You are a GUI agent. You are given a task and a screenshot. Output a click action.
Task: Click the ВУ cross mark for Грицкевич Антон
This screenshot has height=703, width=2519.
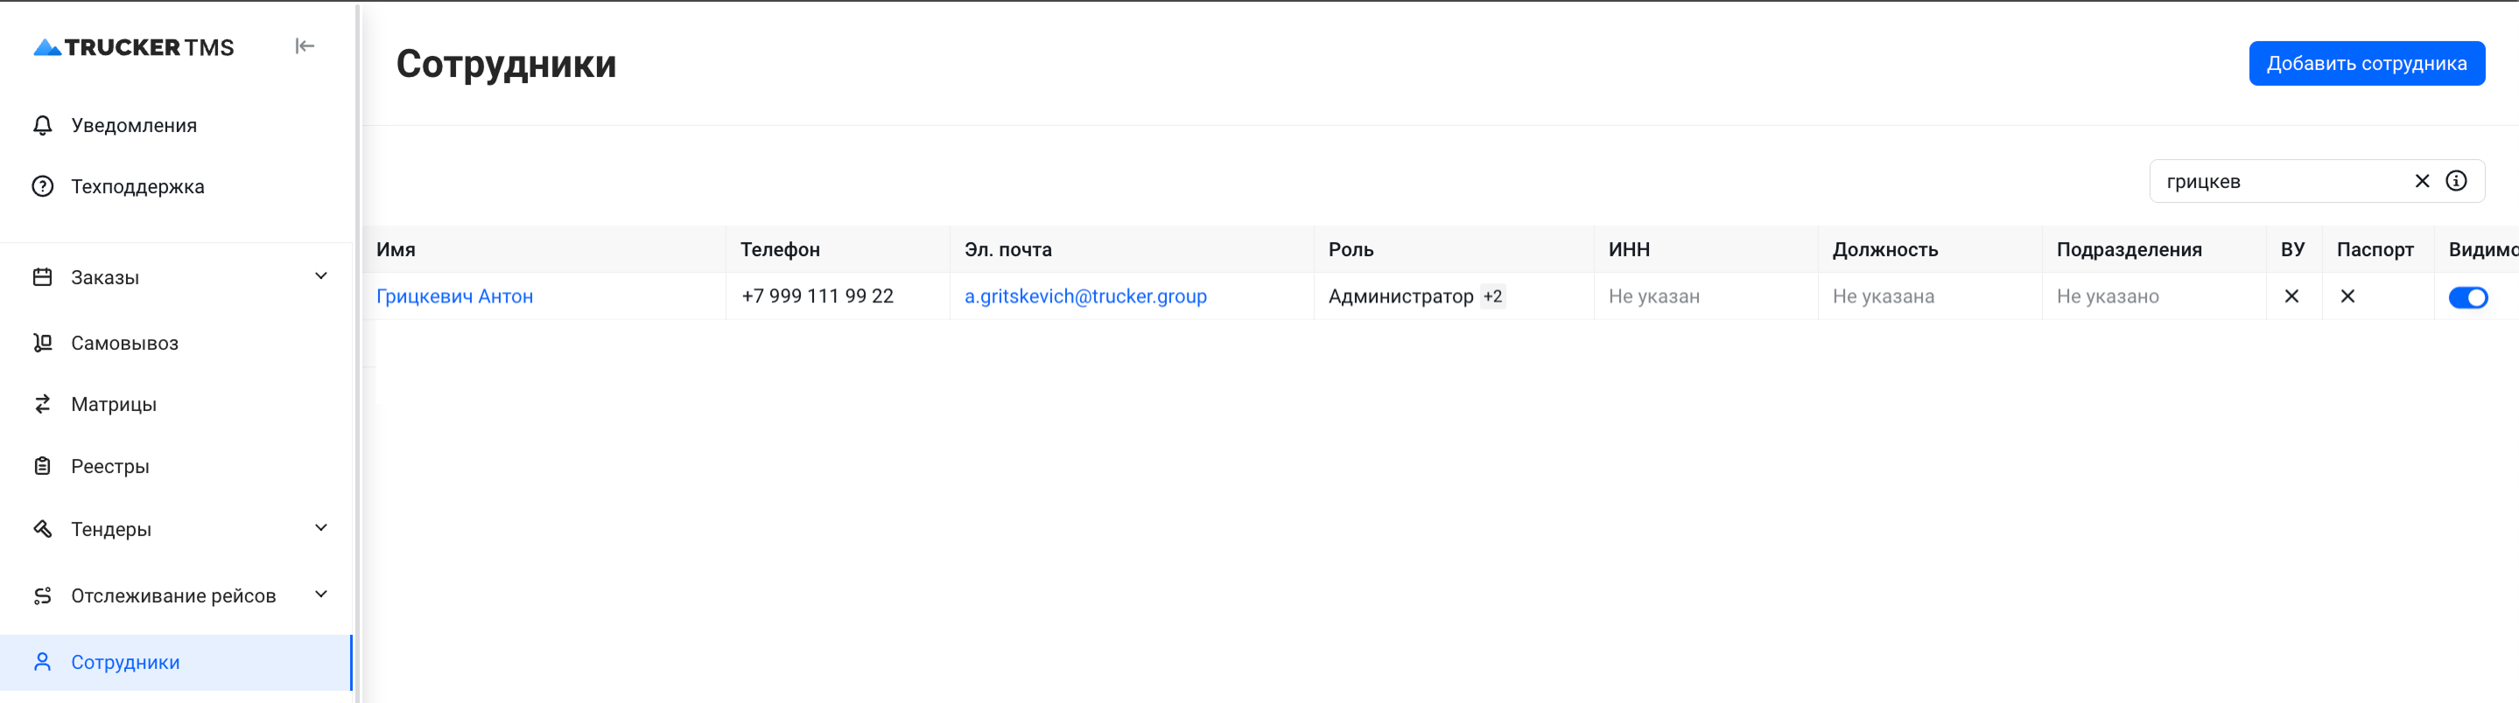[2292, 296]
